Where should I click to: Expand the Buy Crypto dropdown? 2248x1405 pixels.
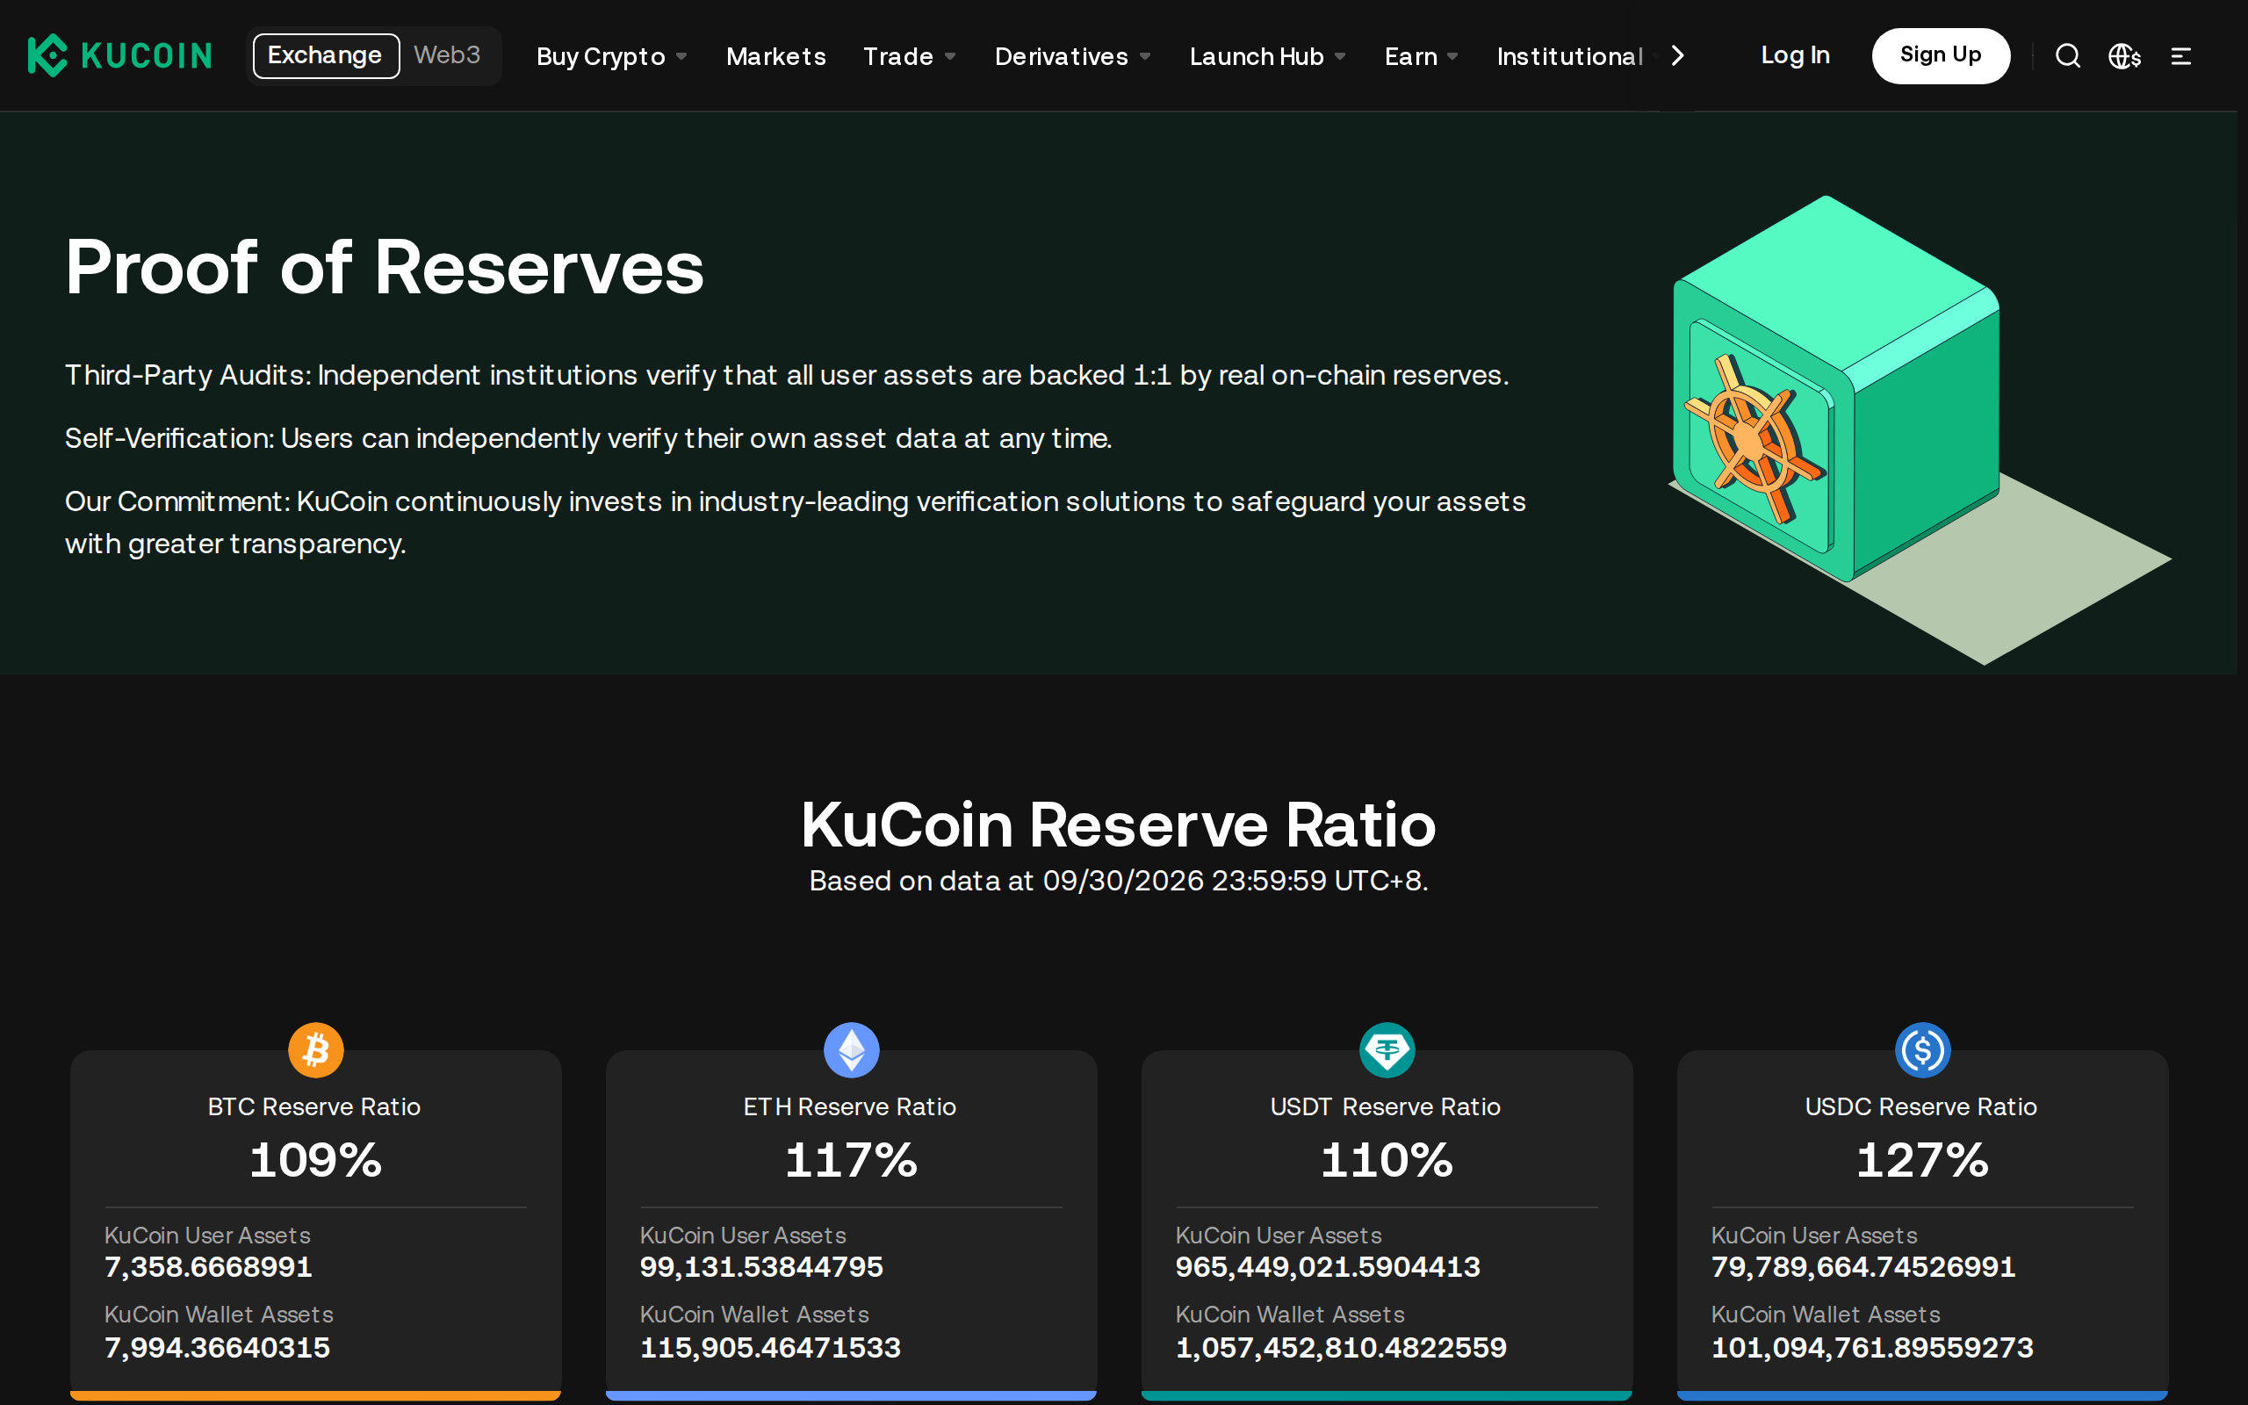(611, 57)
